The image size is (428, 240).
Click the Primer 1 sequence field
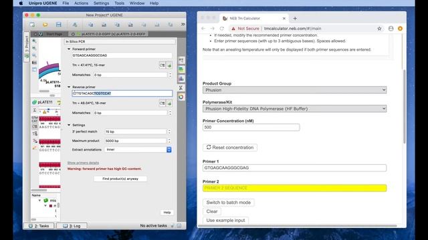[x=294, y=168]
